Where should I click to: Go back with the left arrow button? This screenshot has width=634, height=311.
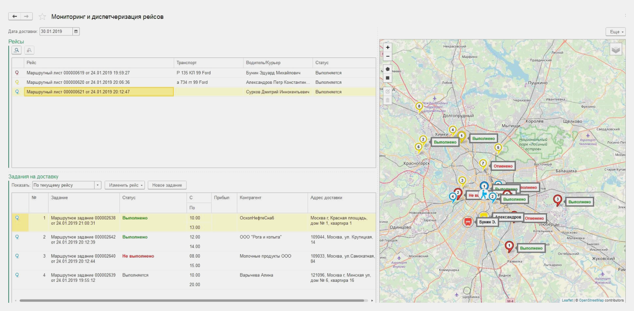point(15,16)
